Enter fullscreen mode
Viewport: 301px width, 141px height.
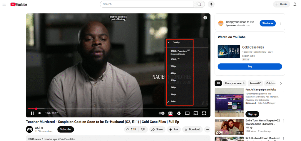[x=204, y=113]
